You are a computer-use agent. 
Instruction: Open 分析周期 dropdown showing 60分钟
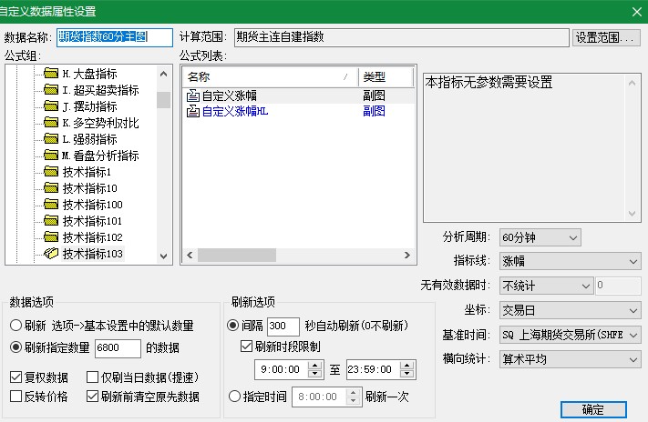click(x=540, y=237)
